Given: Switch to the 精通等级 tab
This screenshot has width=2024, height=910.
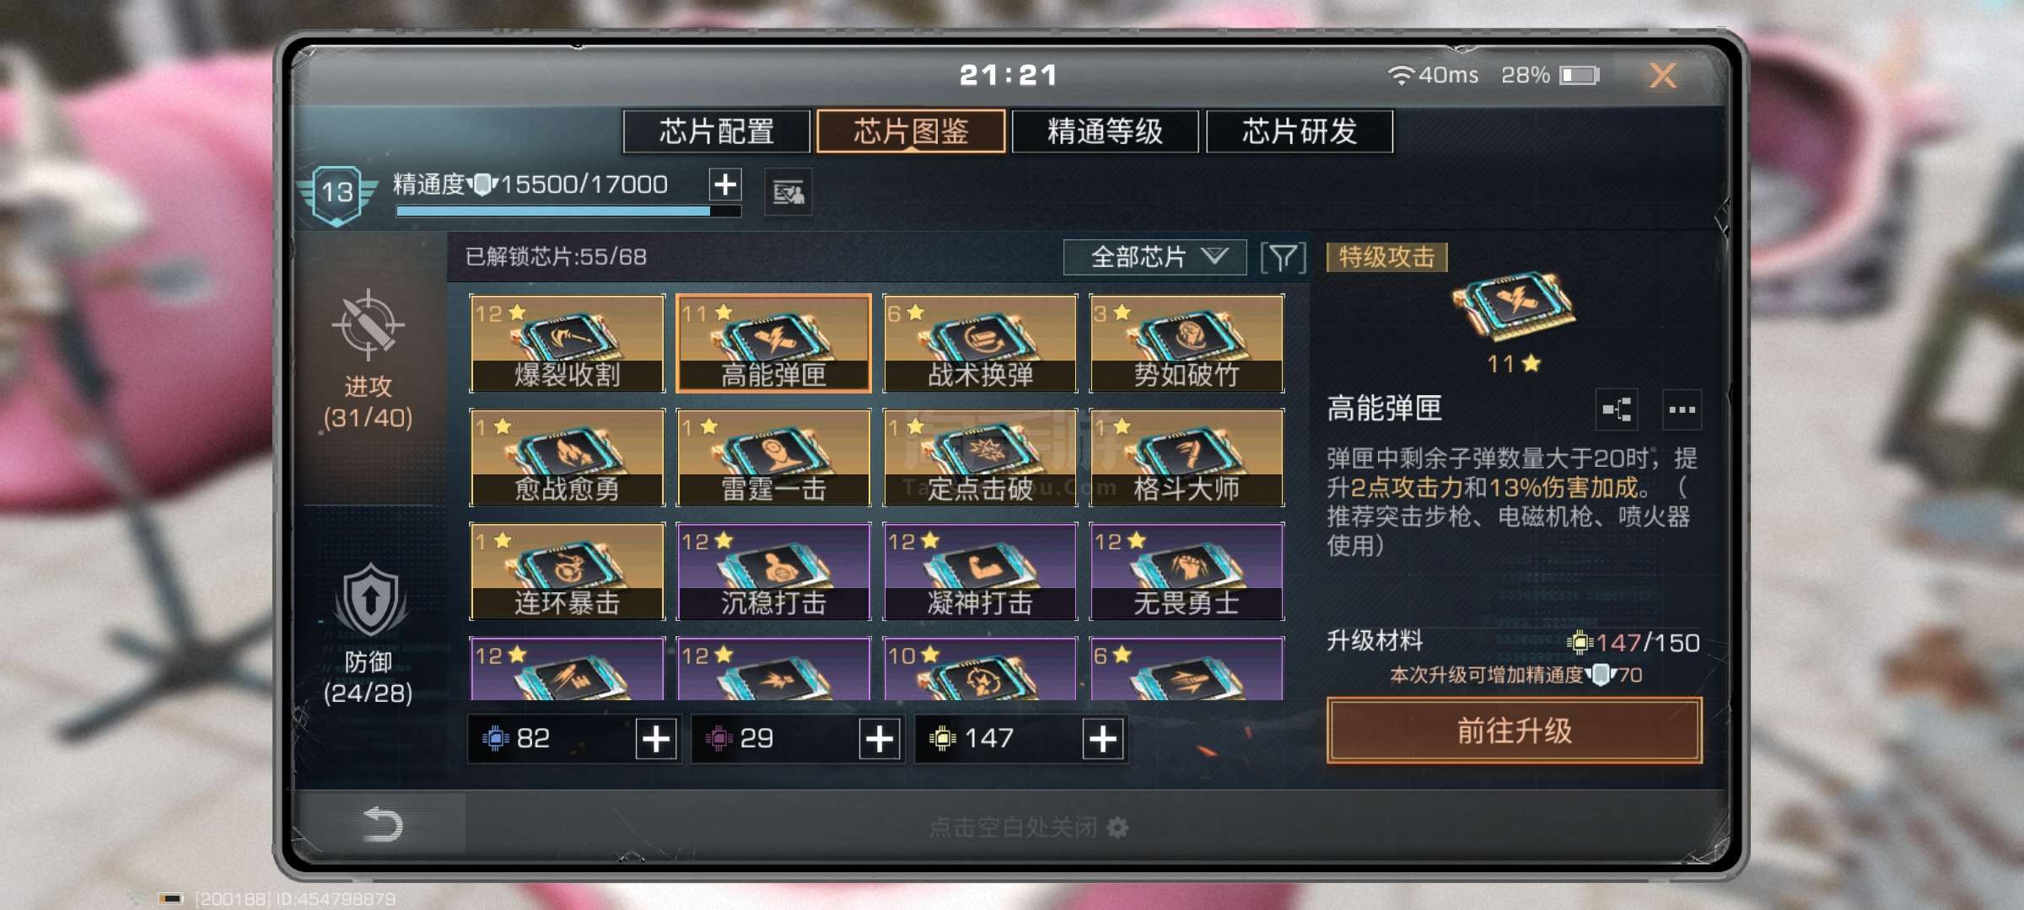Looking at the screenshot, I should (x=1105, y=131).
